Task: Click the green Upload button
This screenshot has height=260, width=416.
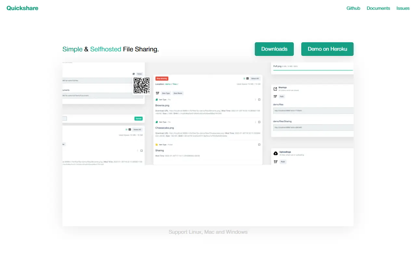Action: click(x=139, y=119)
